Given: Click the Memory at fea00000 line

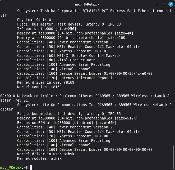Looking at the screenshot, I should pyautogui.click(x=75, y=33).
